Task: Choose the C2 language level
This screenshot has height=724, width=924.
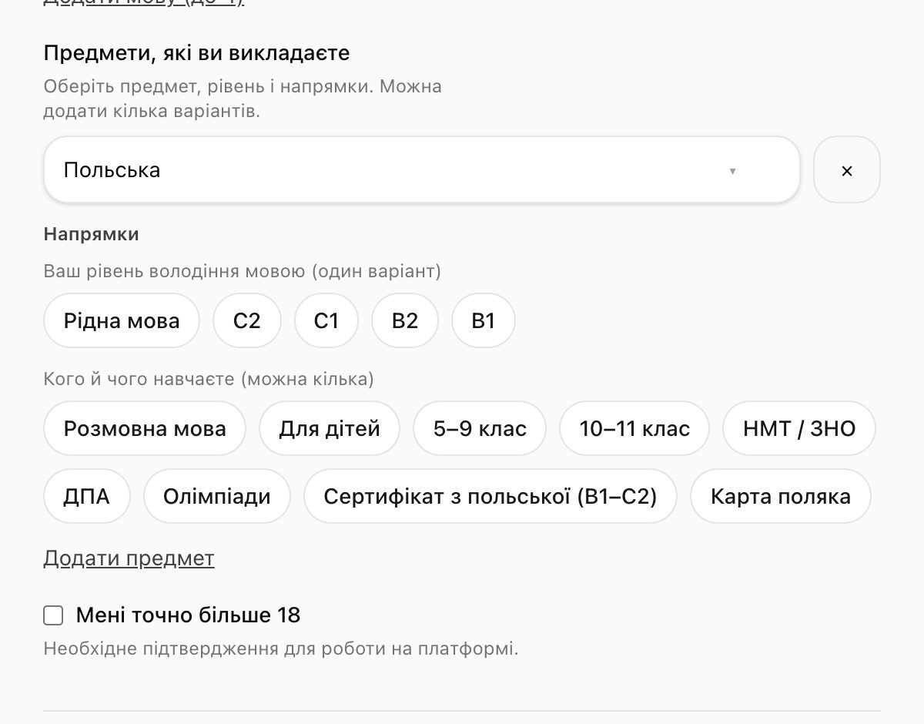Action: pyautogui.click(x=247, y=320)
